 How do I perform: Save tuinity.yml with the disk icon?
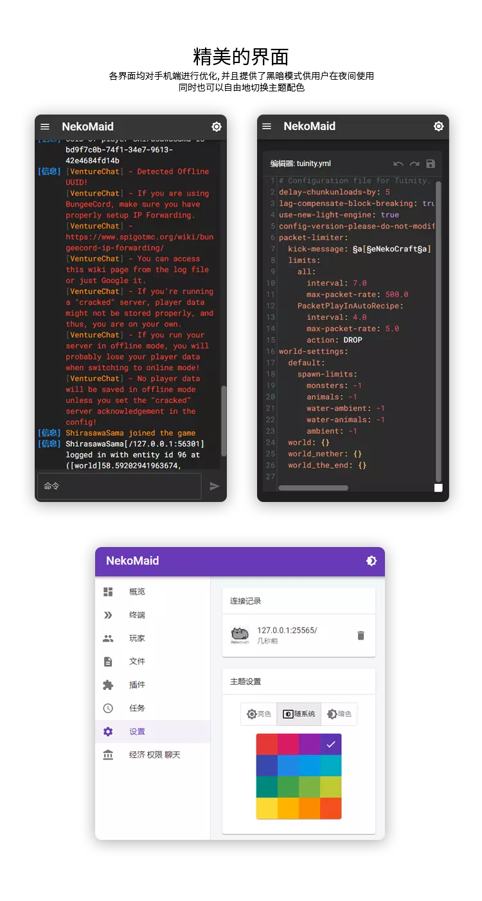pyautogui.click(x=431, y=164)
